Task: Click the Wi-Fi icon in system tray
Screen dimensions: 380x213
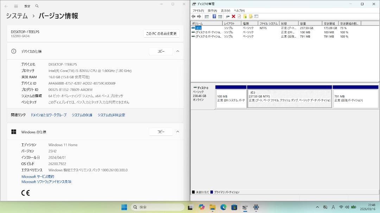Action: (x=341, y=207)
